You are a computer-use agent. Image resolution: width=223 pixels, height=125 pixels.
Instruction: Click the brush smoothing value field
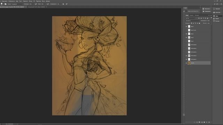click(58, 4)
